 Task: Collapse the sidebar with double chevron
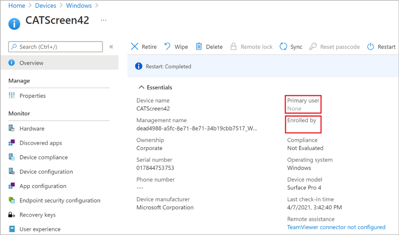(111, 46)
